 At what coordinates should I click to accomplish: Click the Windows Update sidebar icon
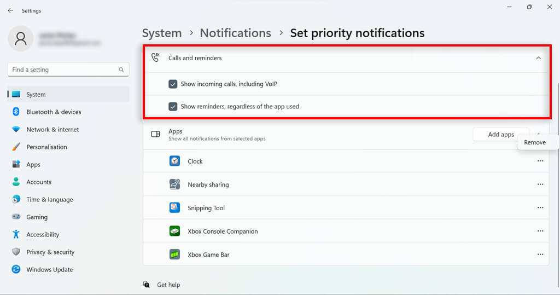click(x=16, y=269)
